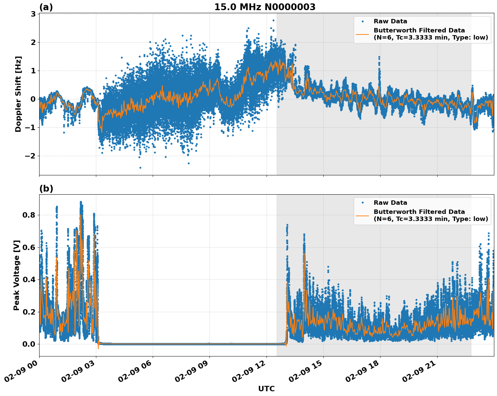Viewport: 497px width, 396px height.
Task: Select the "Butterworth Filtered Data" legend text in the bottom plot
Action: [x=419, y=212]
